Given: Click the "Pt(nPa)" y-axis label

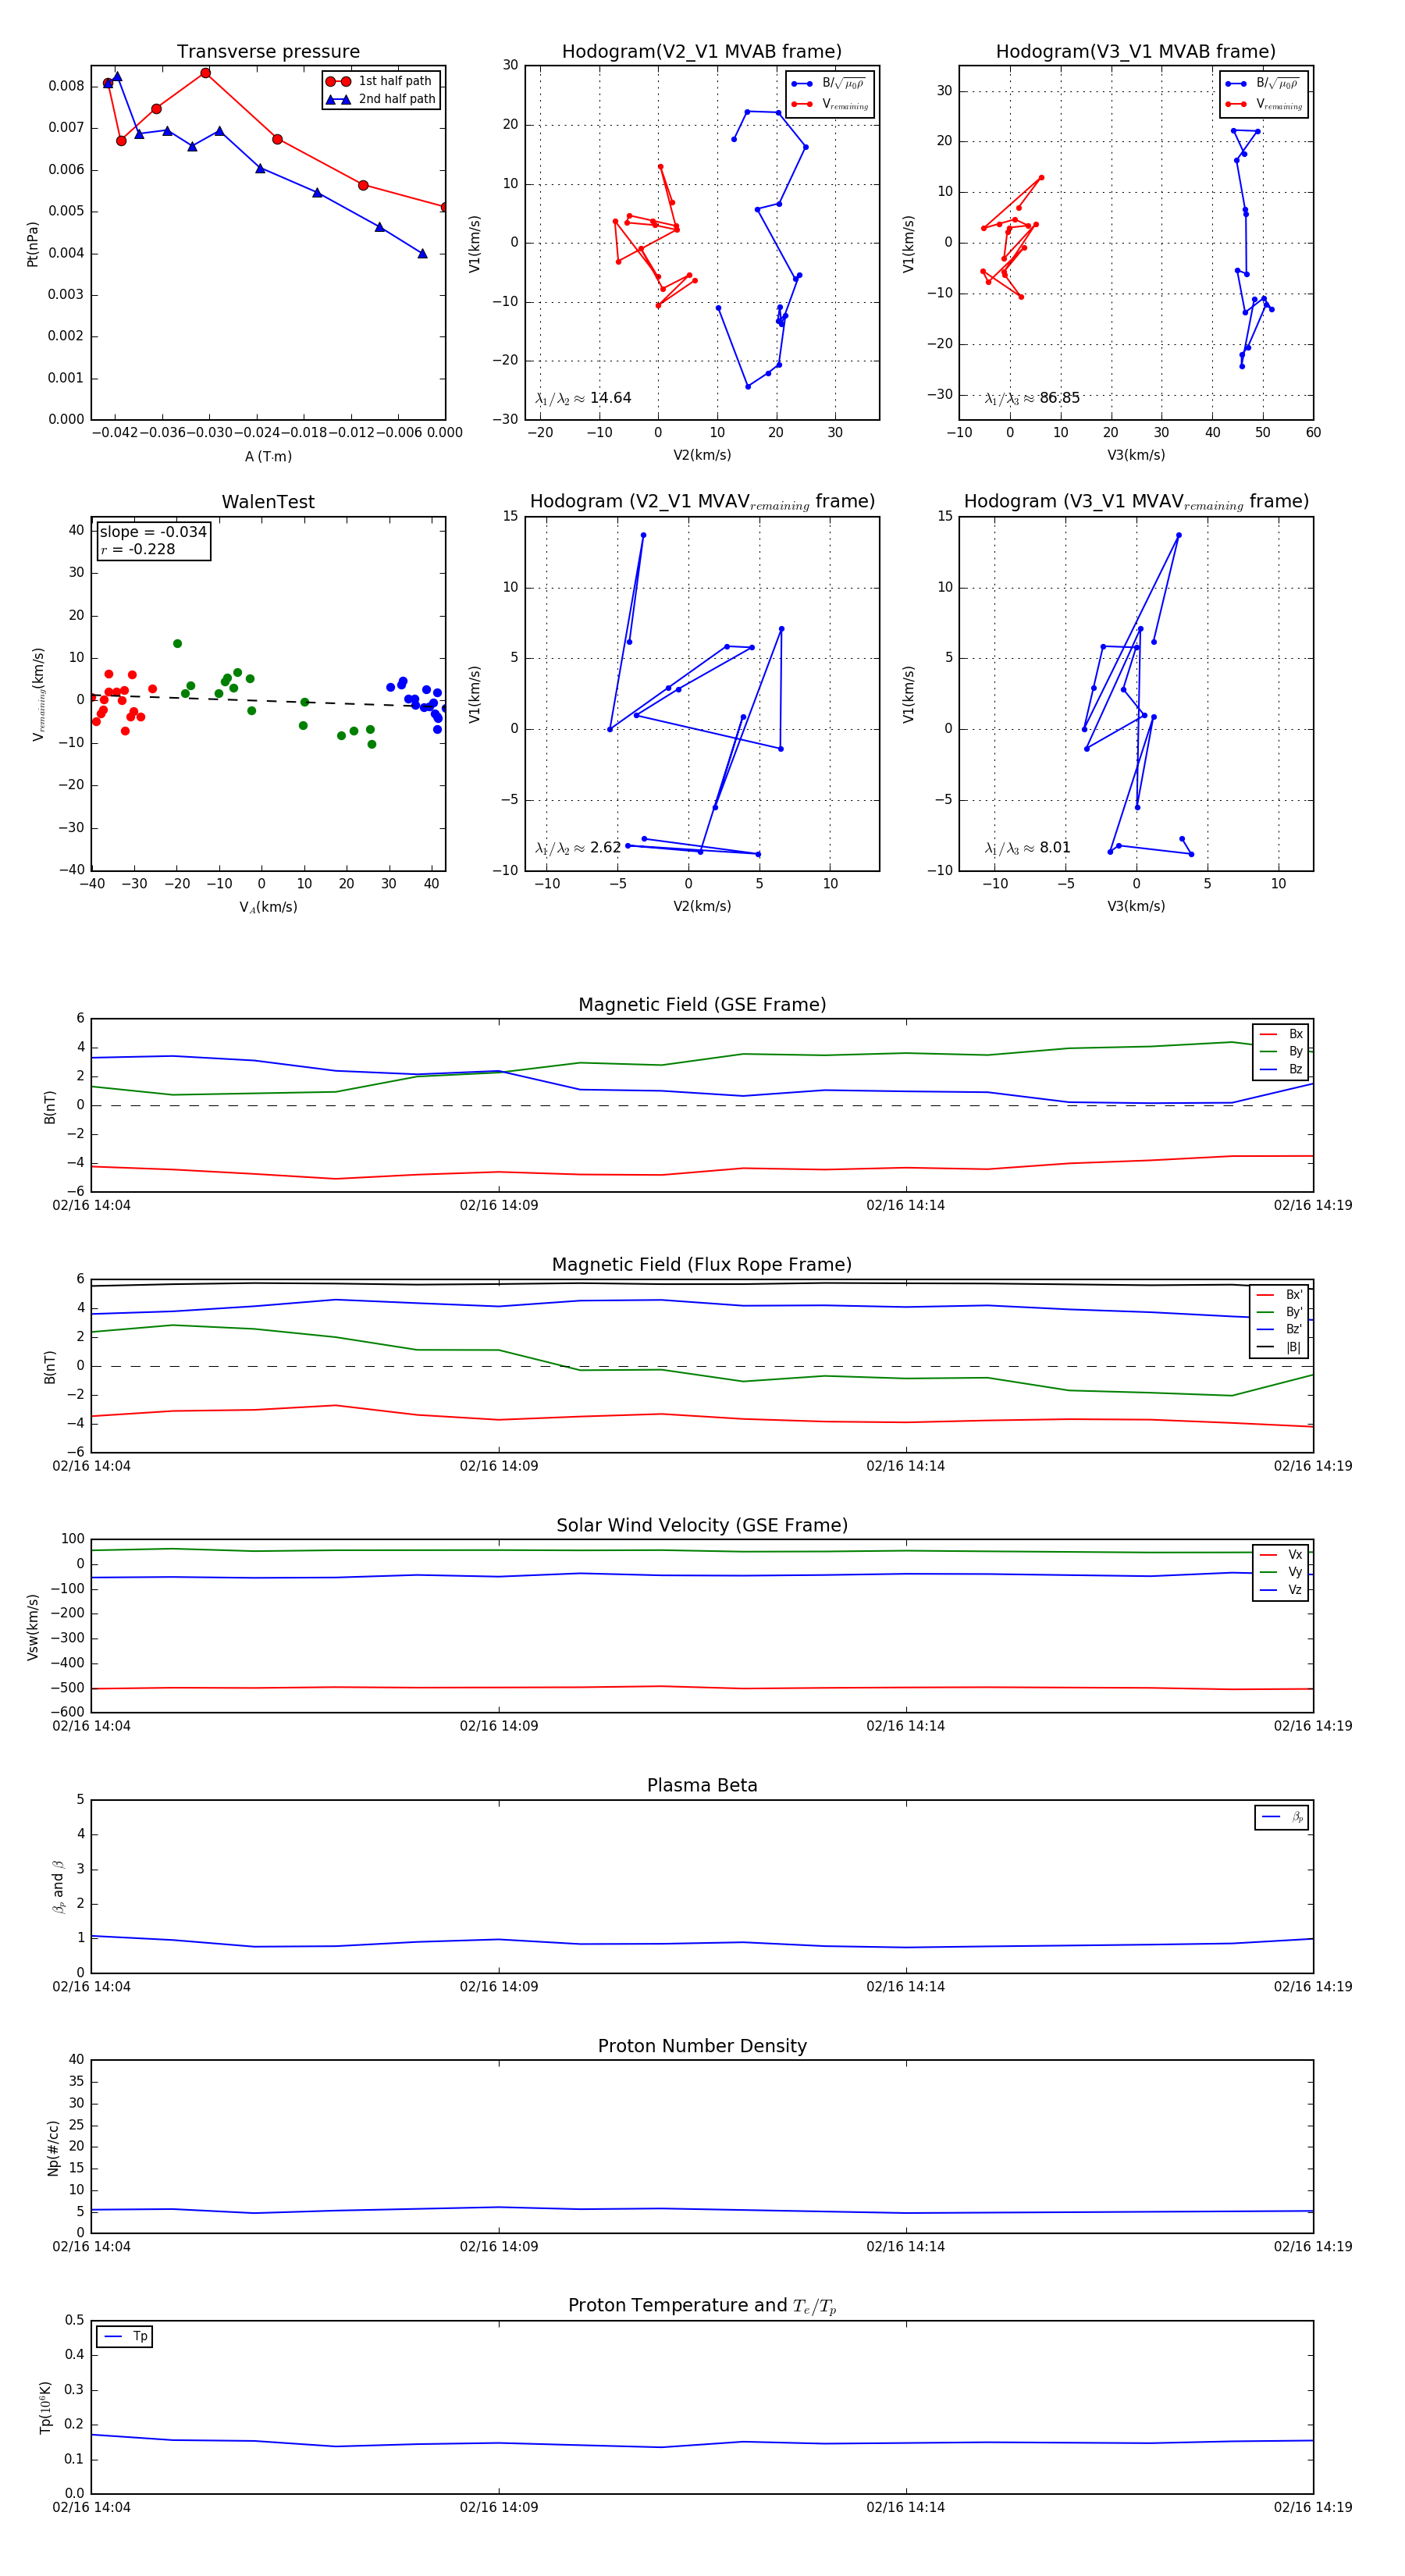Looking at the screenshot, I should 33,243.
